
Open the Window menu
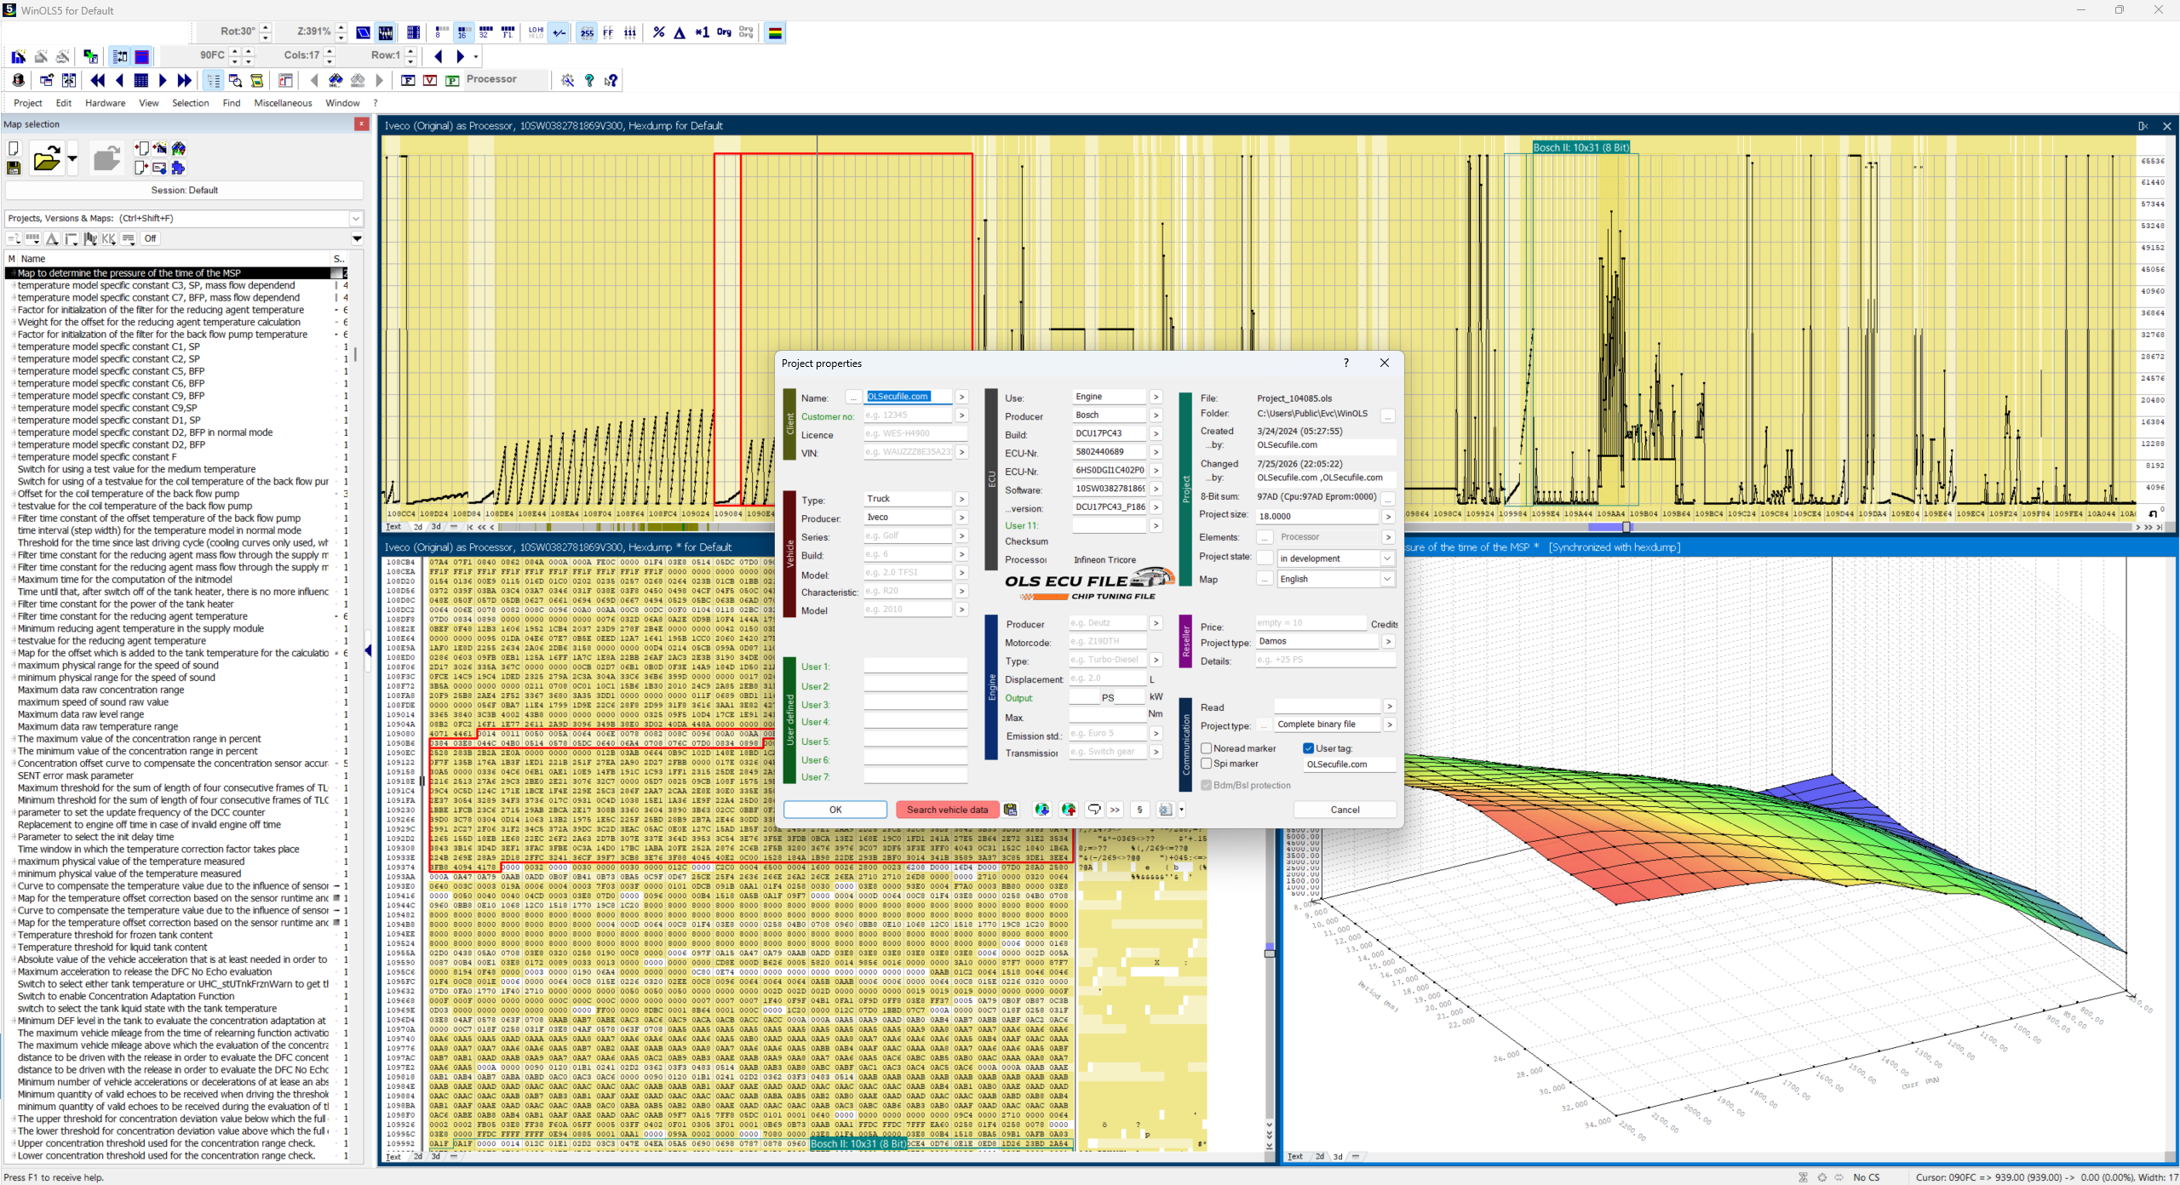[342, 103]
